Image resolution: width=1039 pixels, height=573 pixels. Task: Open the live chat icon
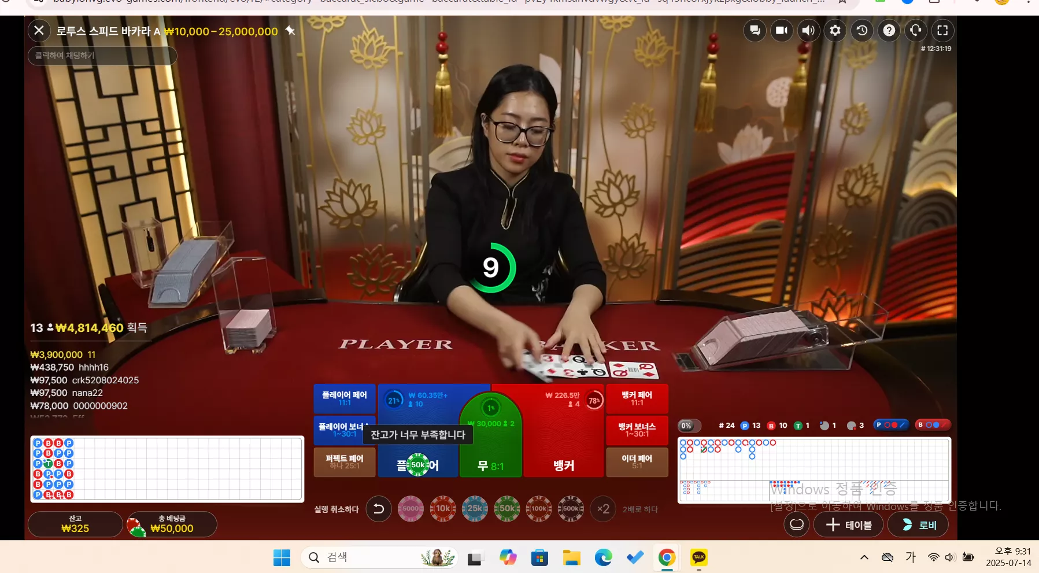(755, 31)
